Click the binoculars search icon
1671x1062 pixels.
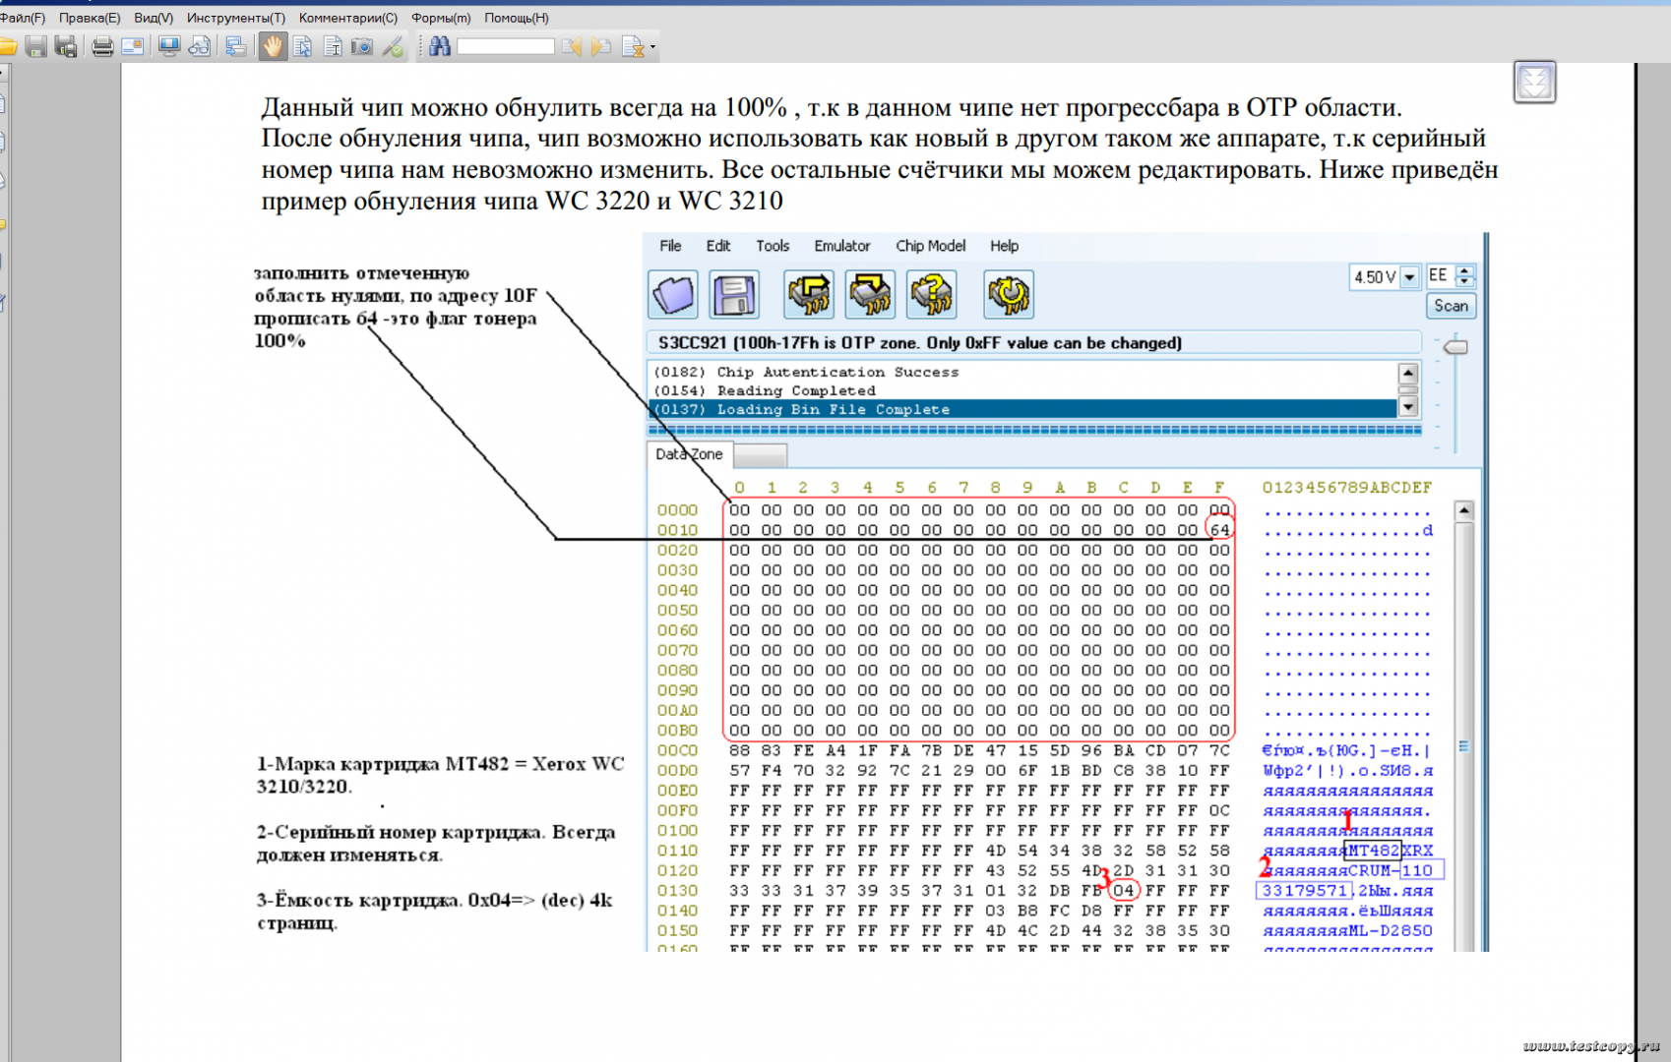click(440, 46)
